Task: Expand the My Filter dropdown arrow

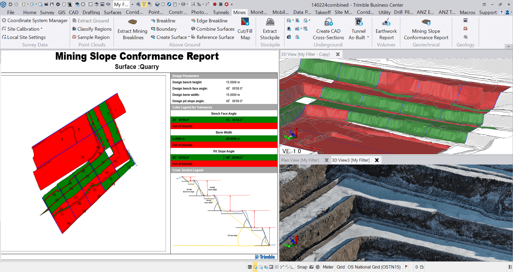Action: (x=132, y=5)
